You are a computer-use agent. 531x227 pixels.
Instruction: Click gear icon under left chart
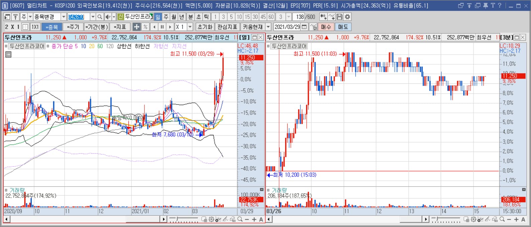[x=211, y=219]
